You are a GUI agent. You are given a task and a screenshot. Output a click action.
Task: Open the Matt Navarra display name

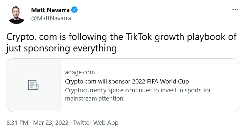50,10
